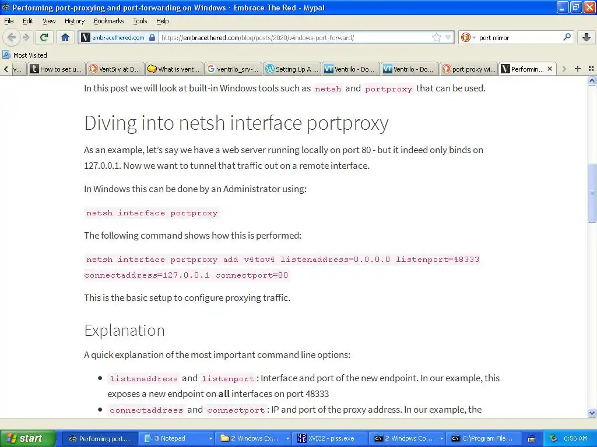Show the list of all tabs
Screen dimensions: 597x447
coord(591,69)
